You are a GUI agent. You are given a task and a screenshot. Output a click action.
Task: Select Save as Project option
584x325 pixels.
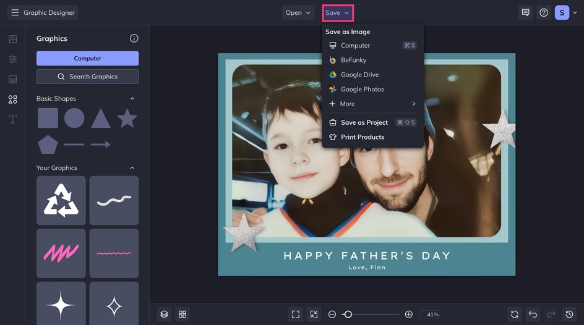[364, 122]
